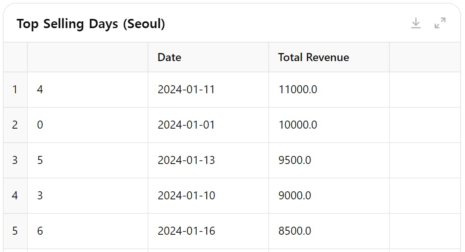
Task: Select date cell 2024-01-10
Action: (x=186, y=195)
